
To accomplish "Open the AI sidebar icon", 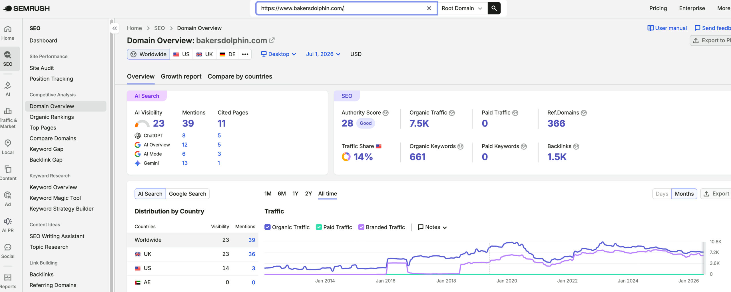I will click(x=8, y=89).
